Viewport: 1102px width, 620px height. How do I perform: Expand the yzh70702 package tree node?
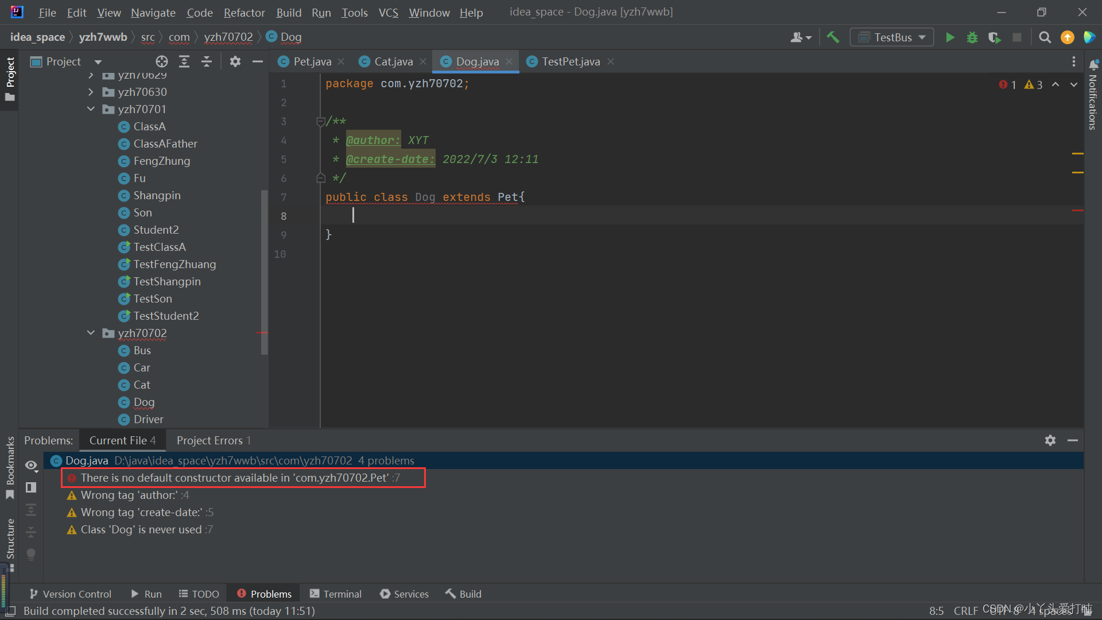[x=92, y=333]
